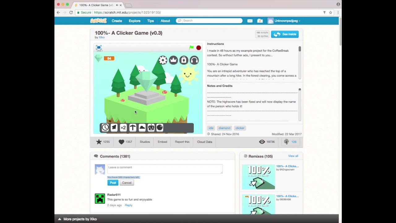
Task: Expand the Unknownpsdjpeg account dropdown
Action: point(284,21)
